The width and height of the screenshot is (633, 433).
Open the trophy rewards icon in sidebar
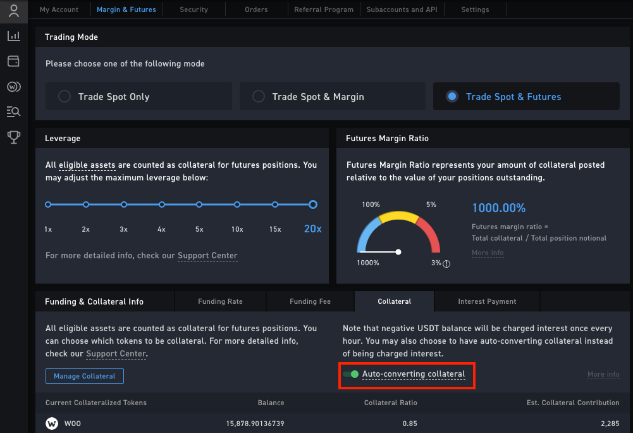tap(14, 137)
